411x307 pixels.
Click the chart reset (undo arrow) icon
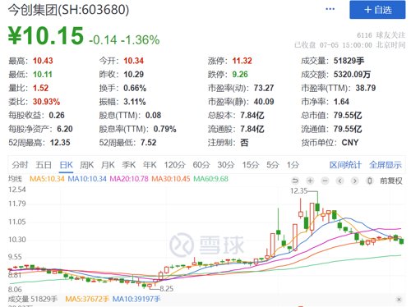295,181
